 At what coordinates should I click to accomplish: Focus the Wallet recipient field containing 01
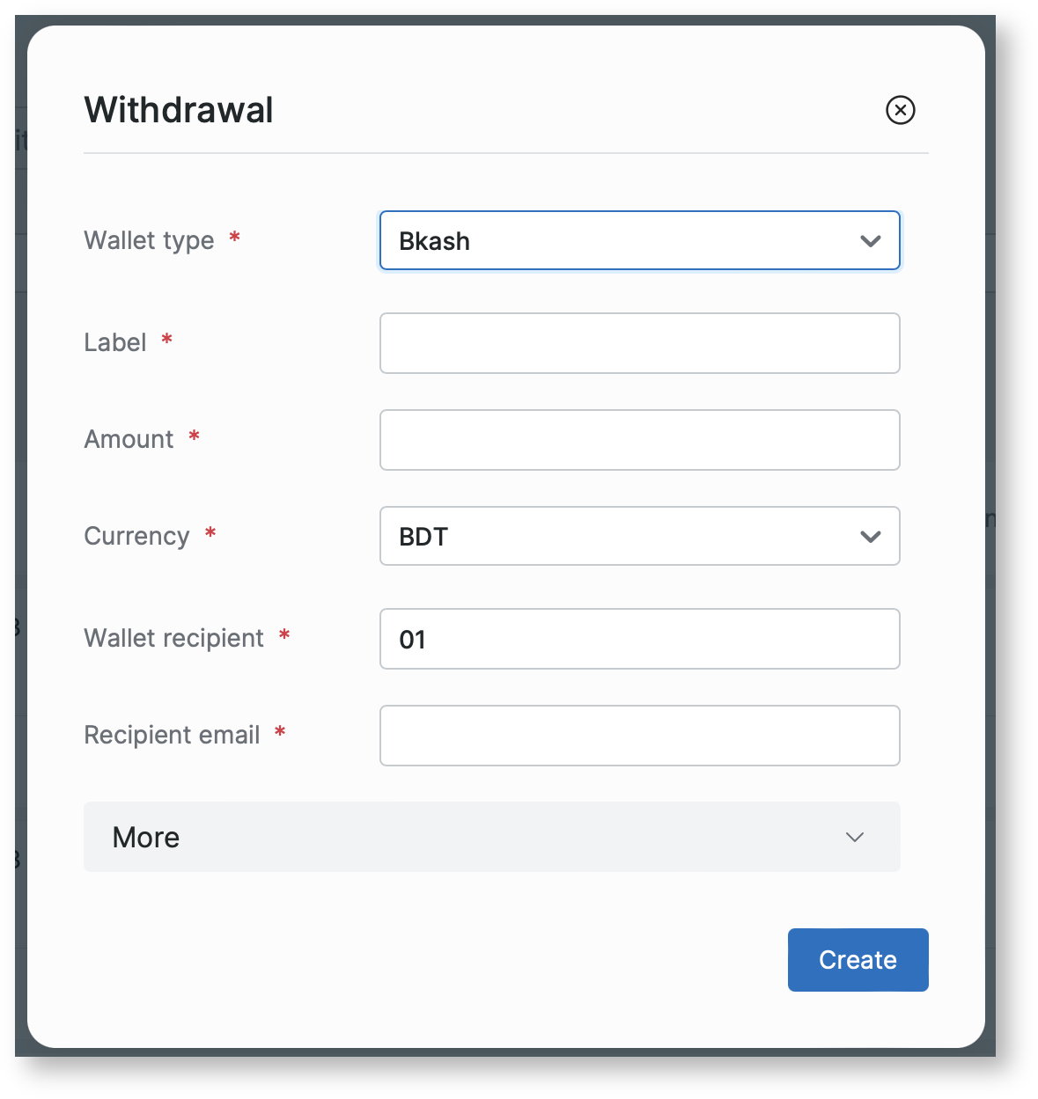639,639
